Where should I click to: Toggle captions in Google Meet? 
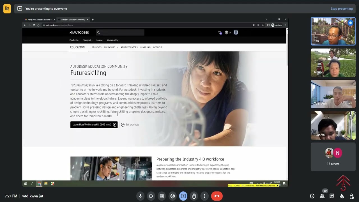pyautogui.click(x=162, y=196)
